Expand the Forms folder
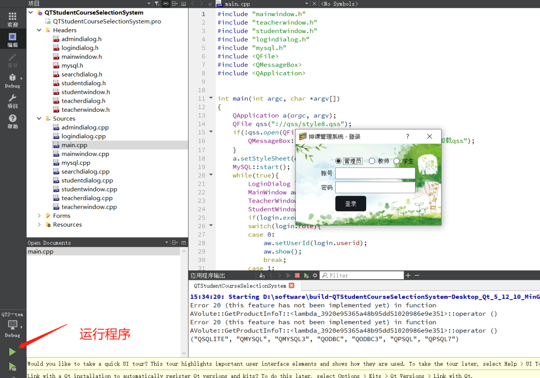This screenshot has width=540, height=378. point(39,215)
